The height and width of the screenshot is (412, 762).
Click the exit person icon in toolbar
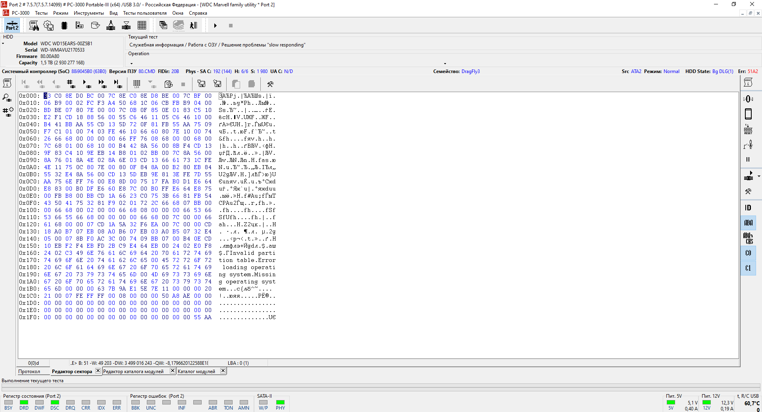[193, 25]
